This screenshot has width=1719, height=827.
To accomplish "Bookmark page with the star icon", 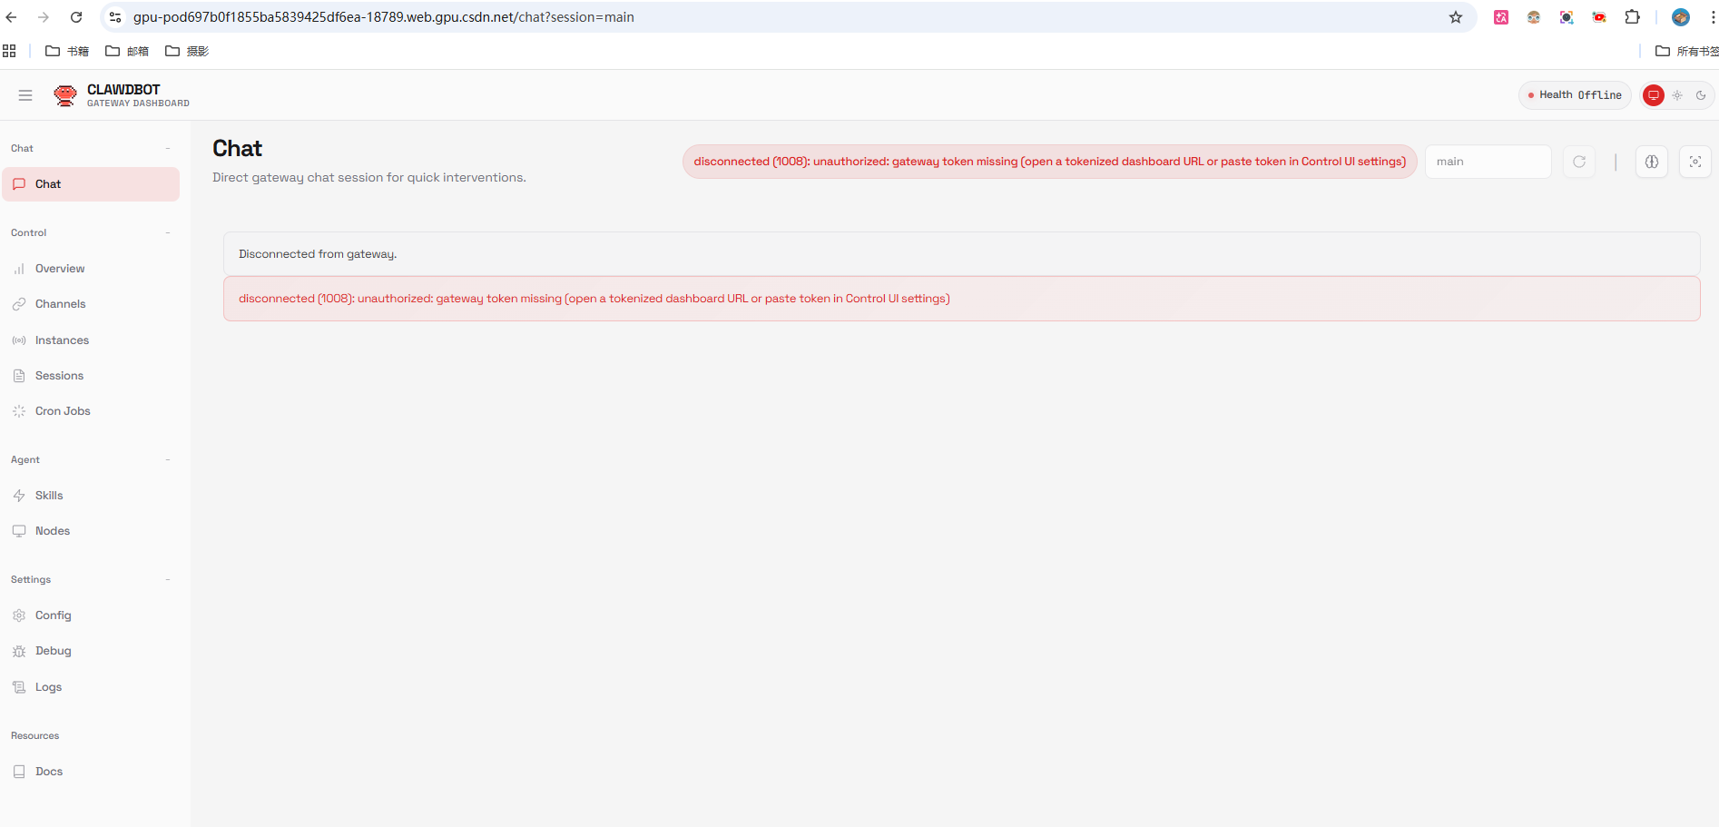I will [x=1456, y=17].
